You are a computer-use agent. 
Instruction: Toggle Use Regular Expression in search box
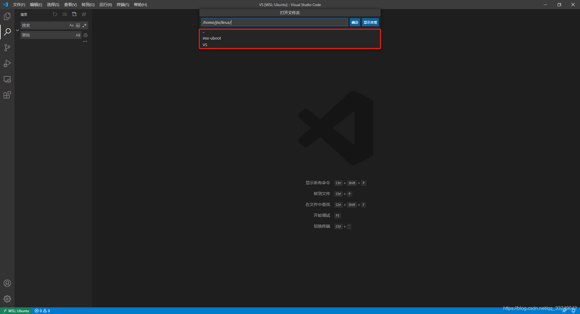click(85, 25)
